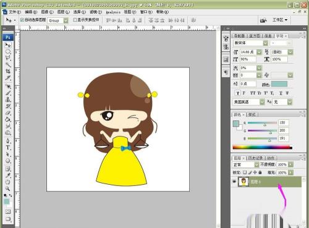309x228 pixels.
Task: Select the Type tool
Action: [8, 148]
